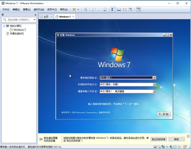
Task: Open the installation language dropdown
Action: click(x=154, y=77)
